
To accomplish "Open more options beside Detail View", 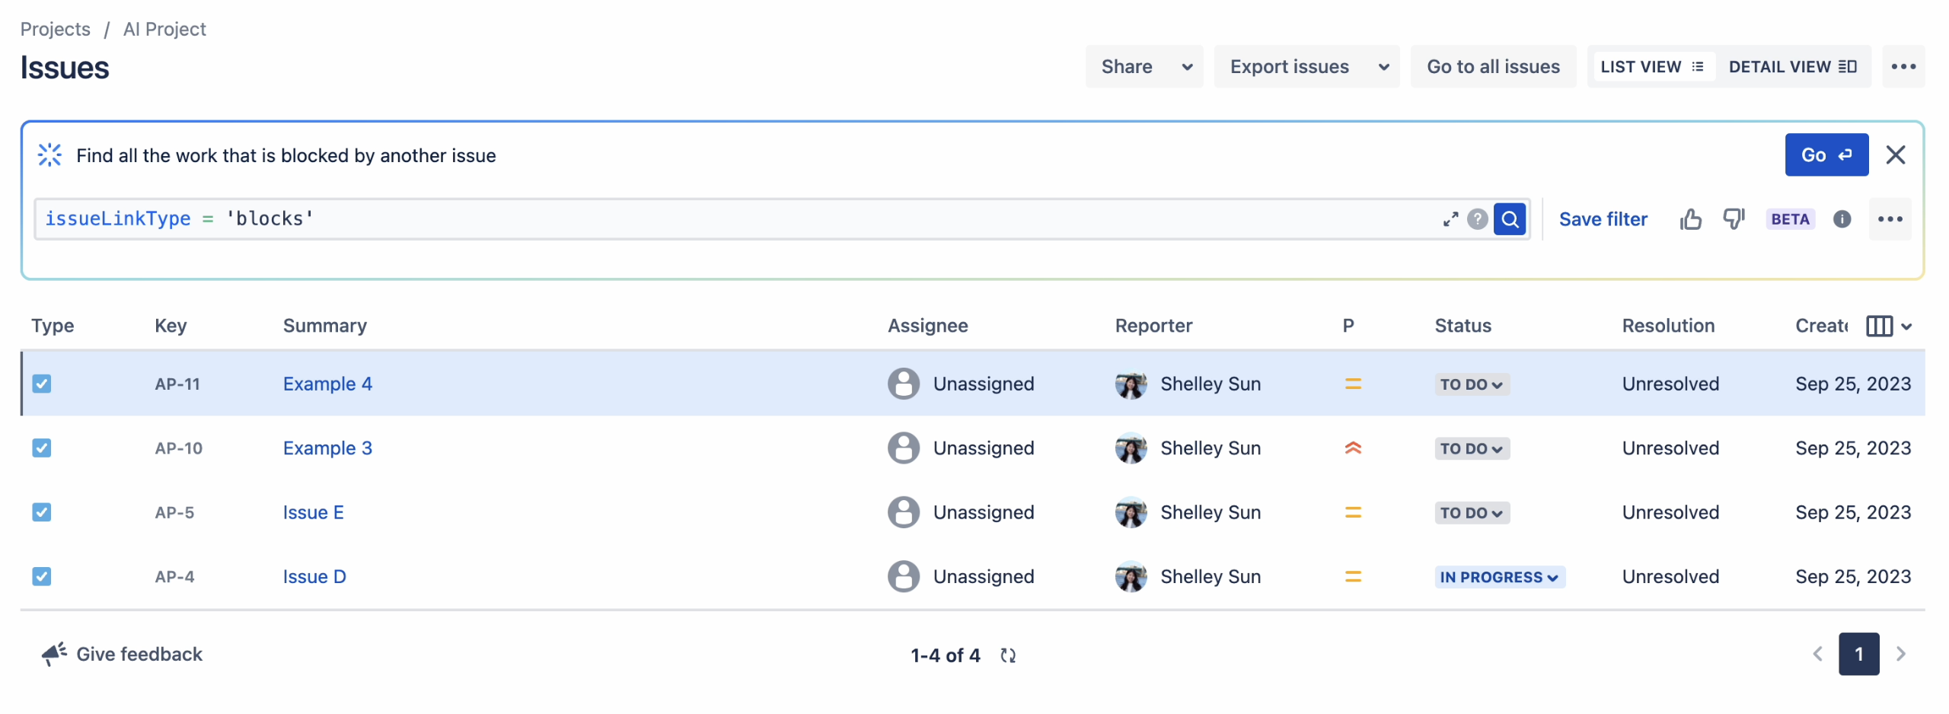I will pyautogui.click(x=1903, y=66).
